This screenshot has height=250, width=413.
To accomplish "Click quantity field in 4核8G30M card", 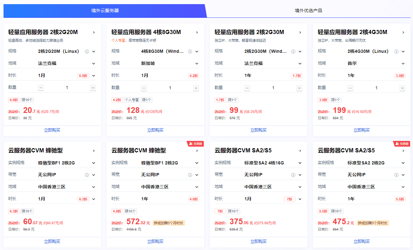I will tap(170, 88).
